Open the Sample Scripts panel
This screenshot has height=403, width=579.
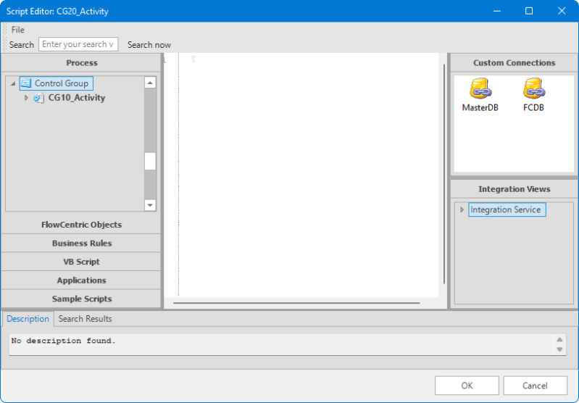[x=81, y=299]
